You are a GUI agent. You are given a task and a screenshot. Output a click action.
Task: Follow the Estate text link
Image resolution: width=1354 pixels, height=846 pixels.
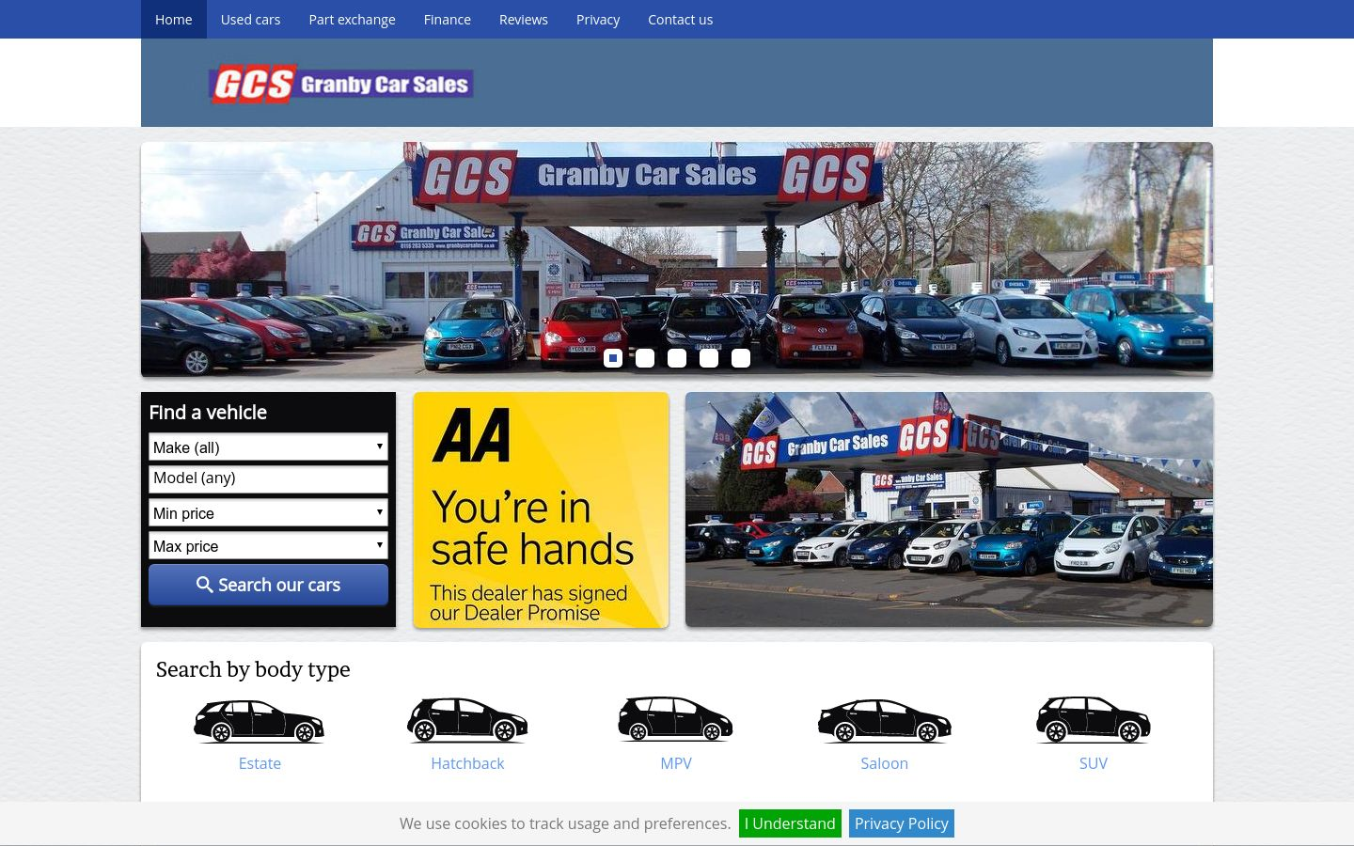coord(260,763)
